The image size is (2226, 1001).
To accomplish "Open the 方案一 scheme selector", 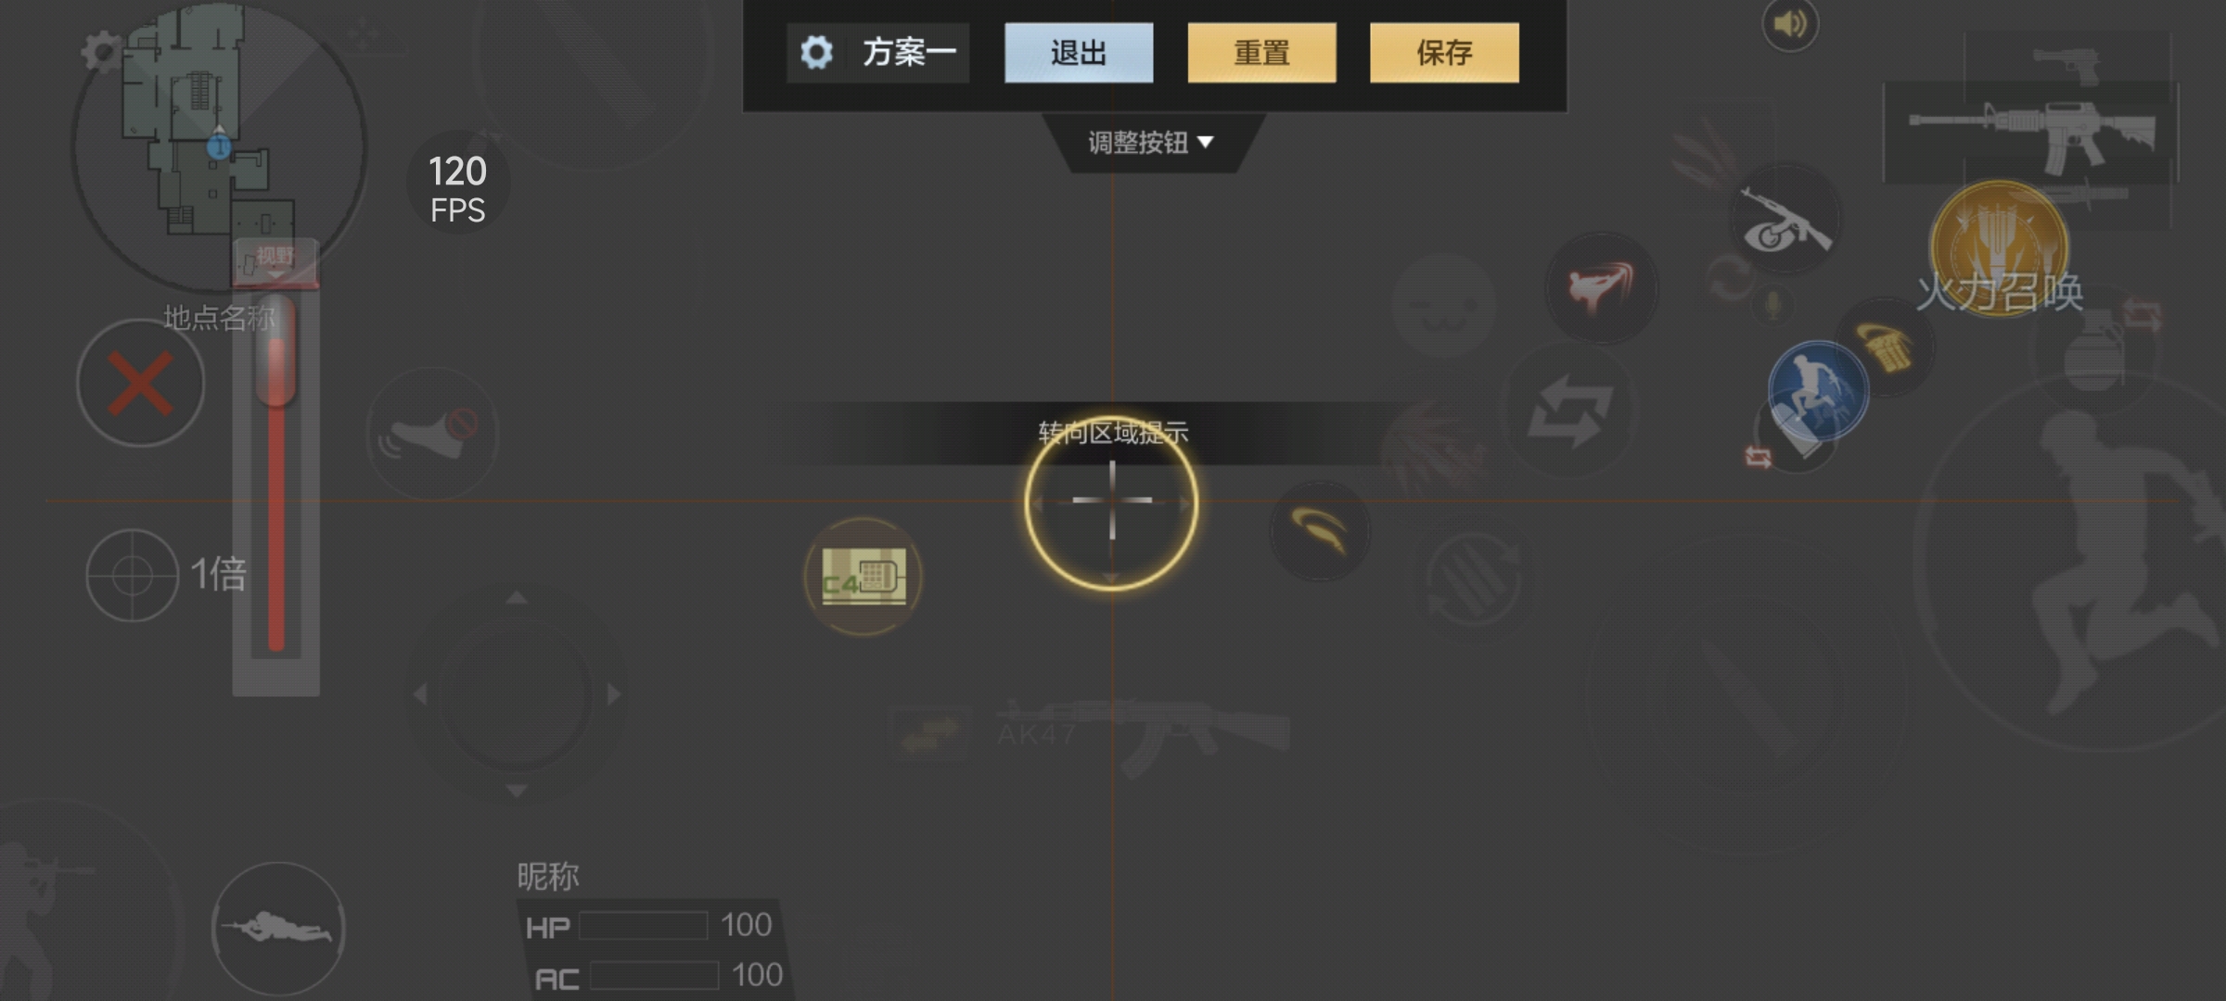I will (878, 53).
